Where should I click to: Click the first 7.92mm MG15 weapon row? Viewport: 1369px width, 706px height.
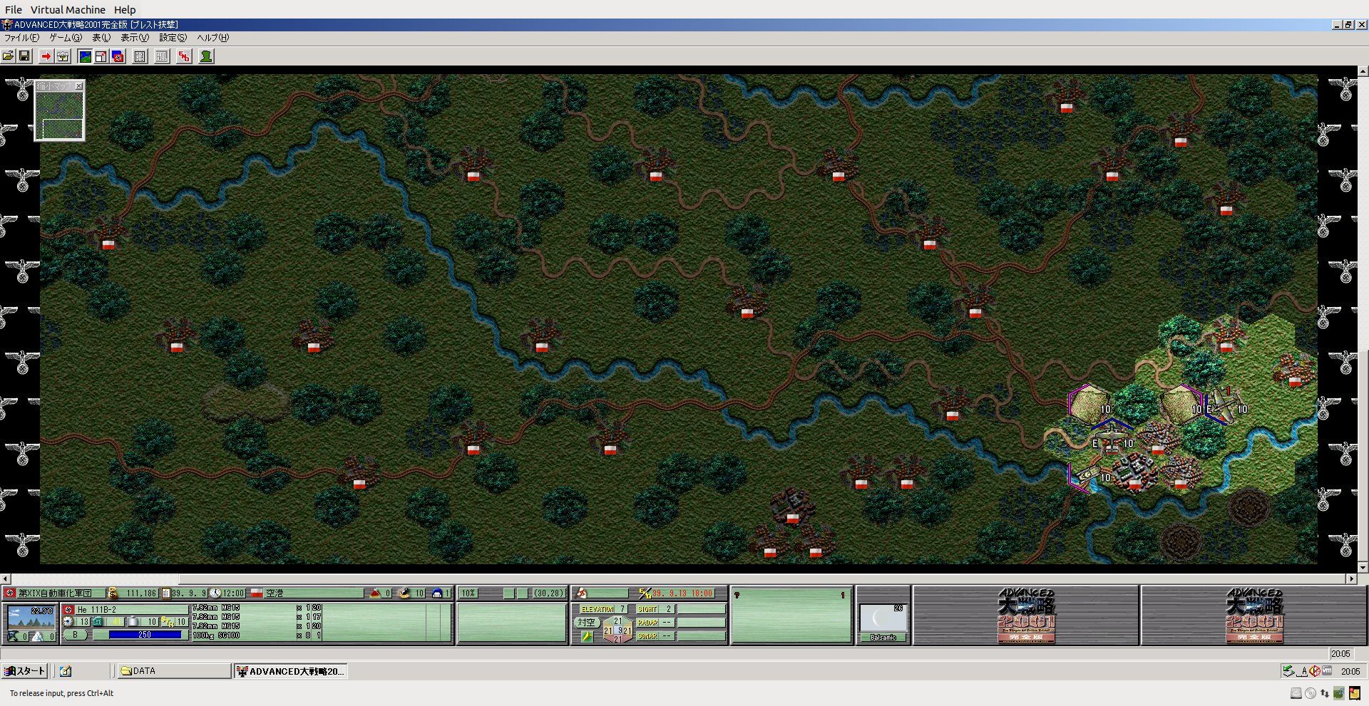[x=257, y=608]
